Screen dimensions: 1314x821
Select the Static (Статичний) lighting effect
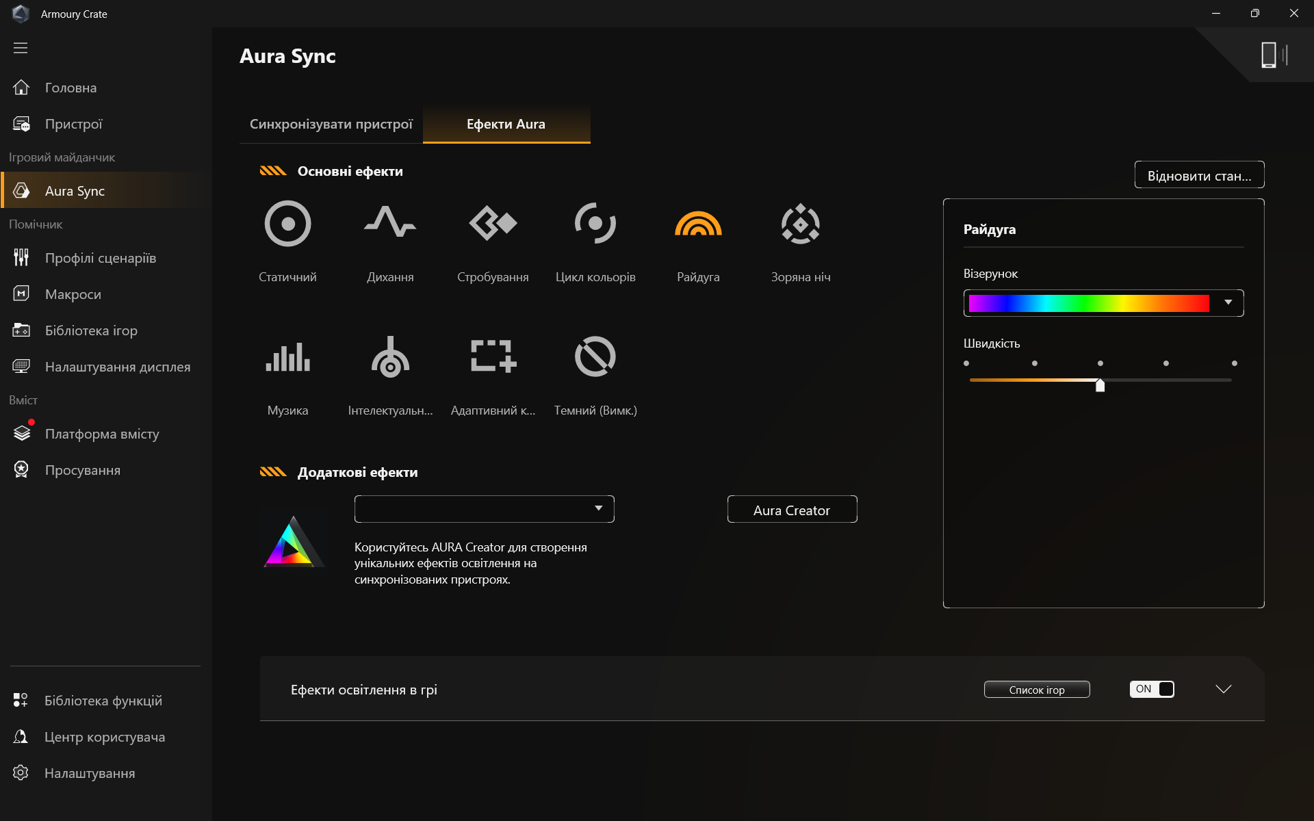287,224
